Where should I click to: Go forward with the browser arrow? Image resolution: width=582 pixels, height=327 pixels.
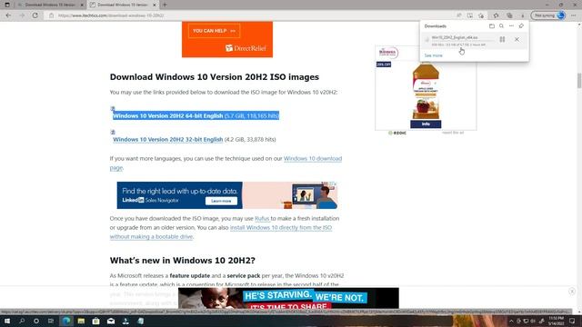(22, 15)
